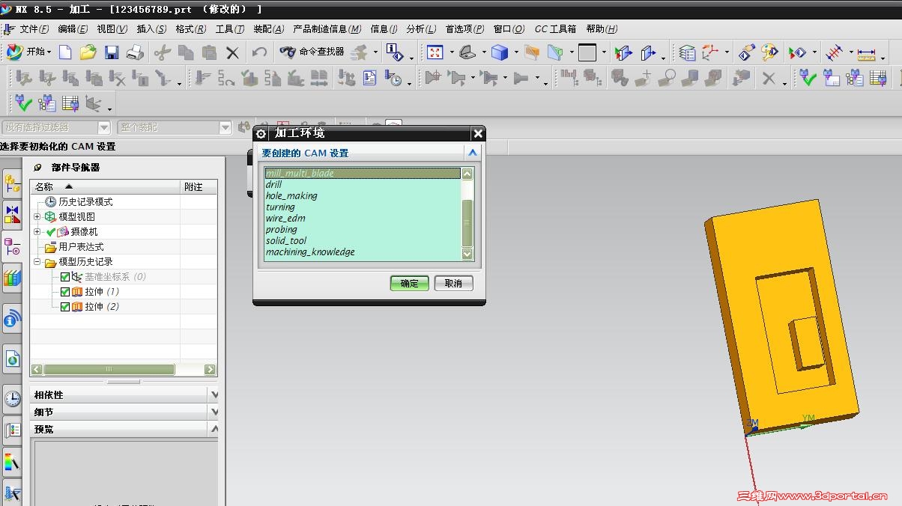902x506 pixels.
Task: Open the history clock sidebar tab
Action: point(12,398)
